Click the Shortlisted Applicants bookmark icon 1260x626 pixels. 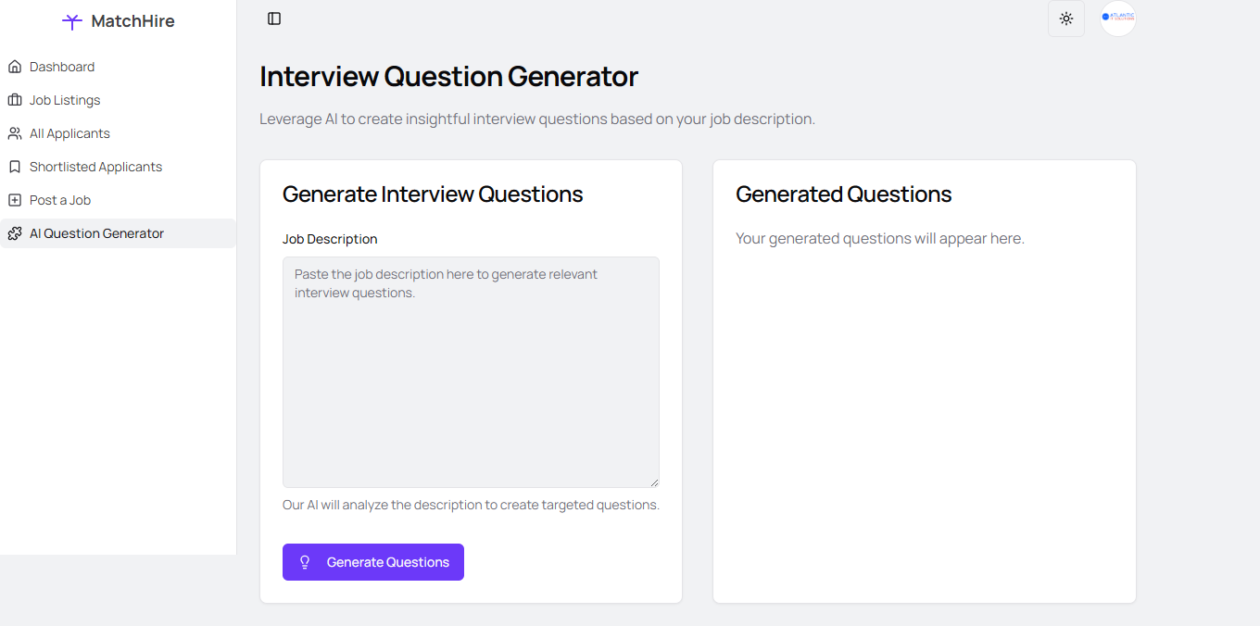click(x=15, y=167)
